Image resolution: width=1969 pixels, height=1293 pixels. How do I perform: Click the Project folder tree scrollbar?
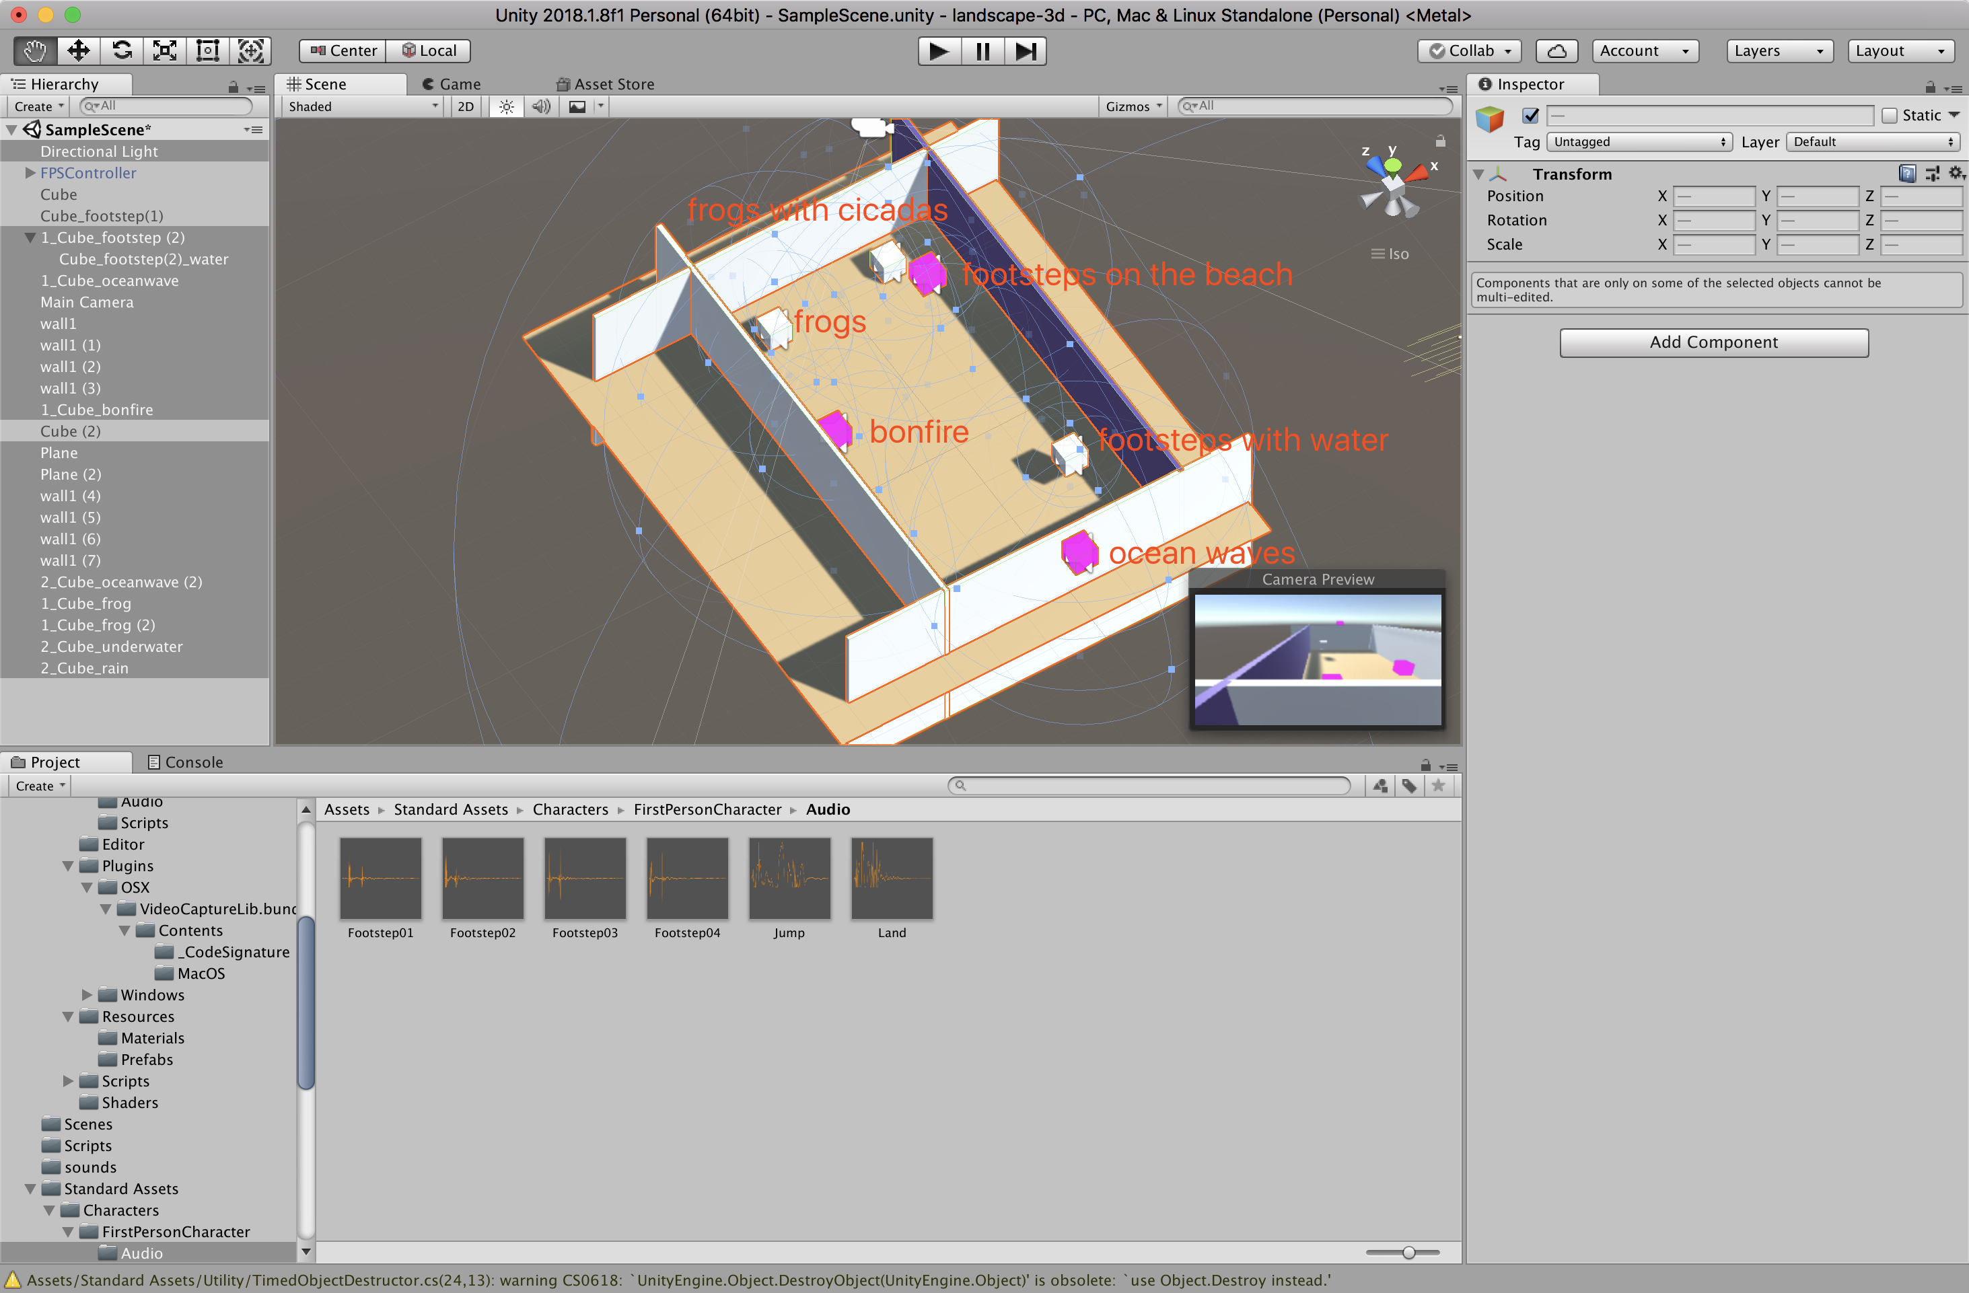[306, 1002]
